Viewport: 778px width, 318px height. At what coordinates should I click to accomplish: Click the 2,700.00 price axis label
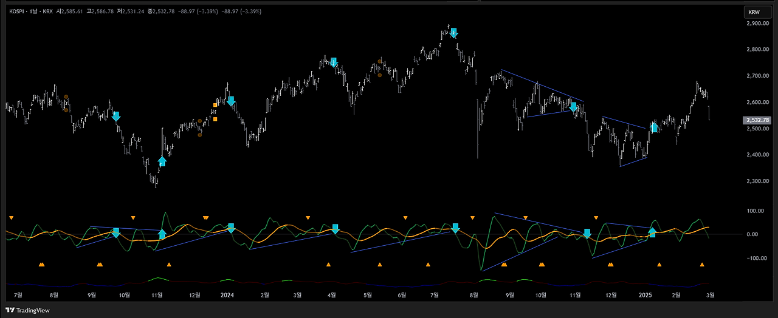[x=757, y=76]
